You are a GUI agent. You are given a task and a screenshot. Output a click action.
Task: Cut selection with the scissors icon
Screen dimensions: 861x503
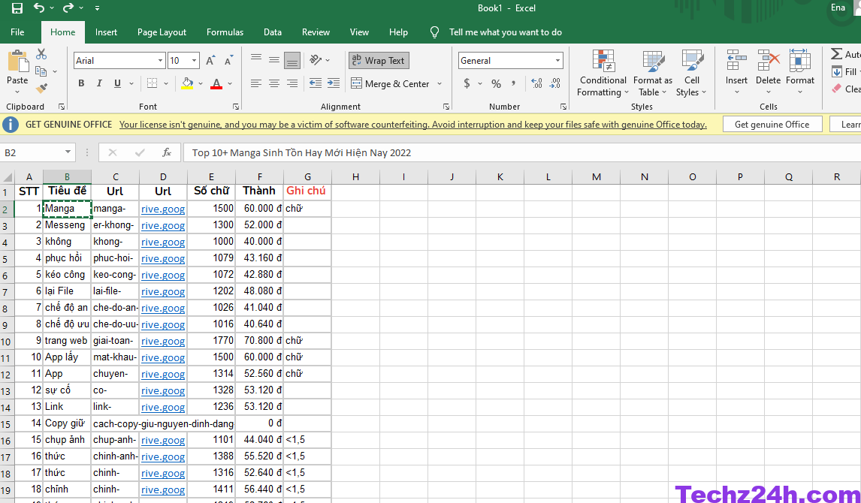[41, 54]
